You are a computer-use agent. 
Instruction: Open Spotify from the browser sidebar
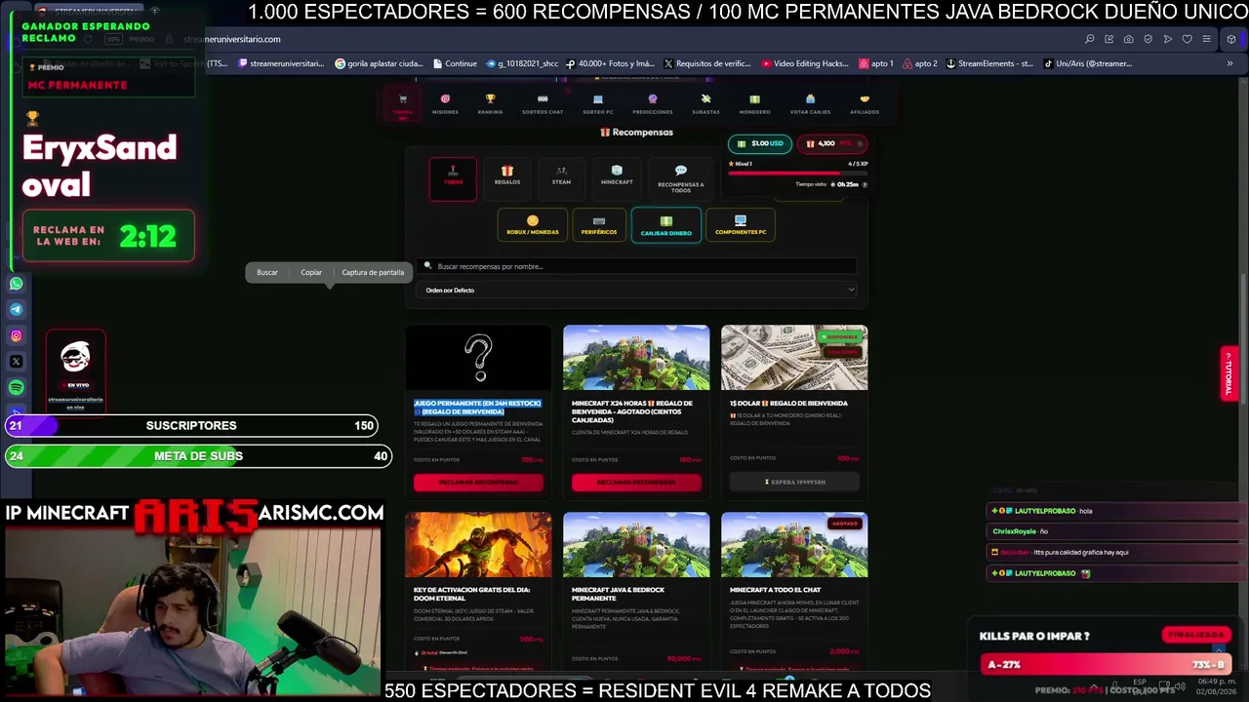[x=16, y=388]
